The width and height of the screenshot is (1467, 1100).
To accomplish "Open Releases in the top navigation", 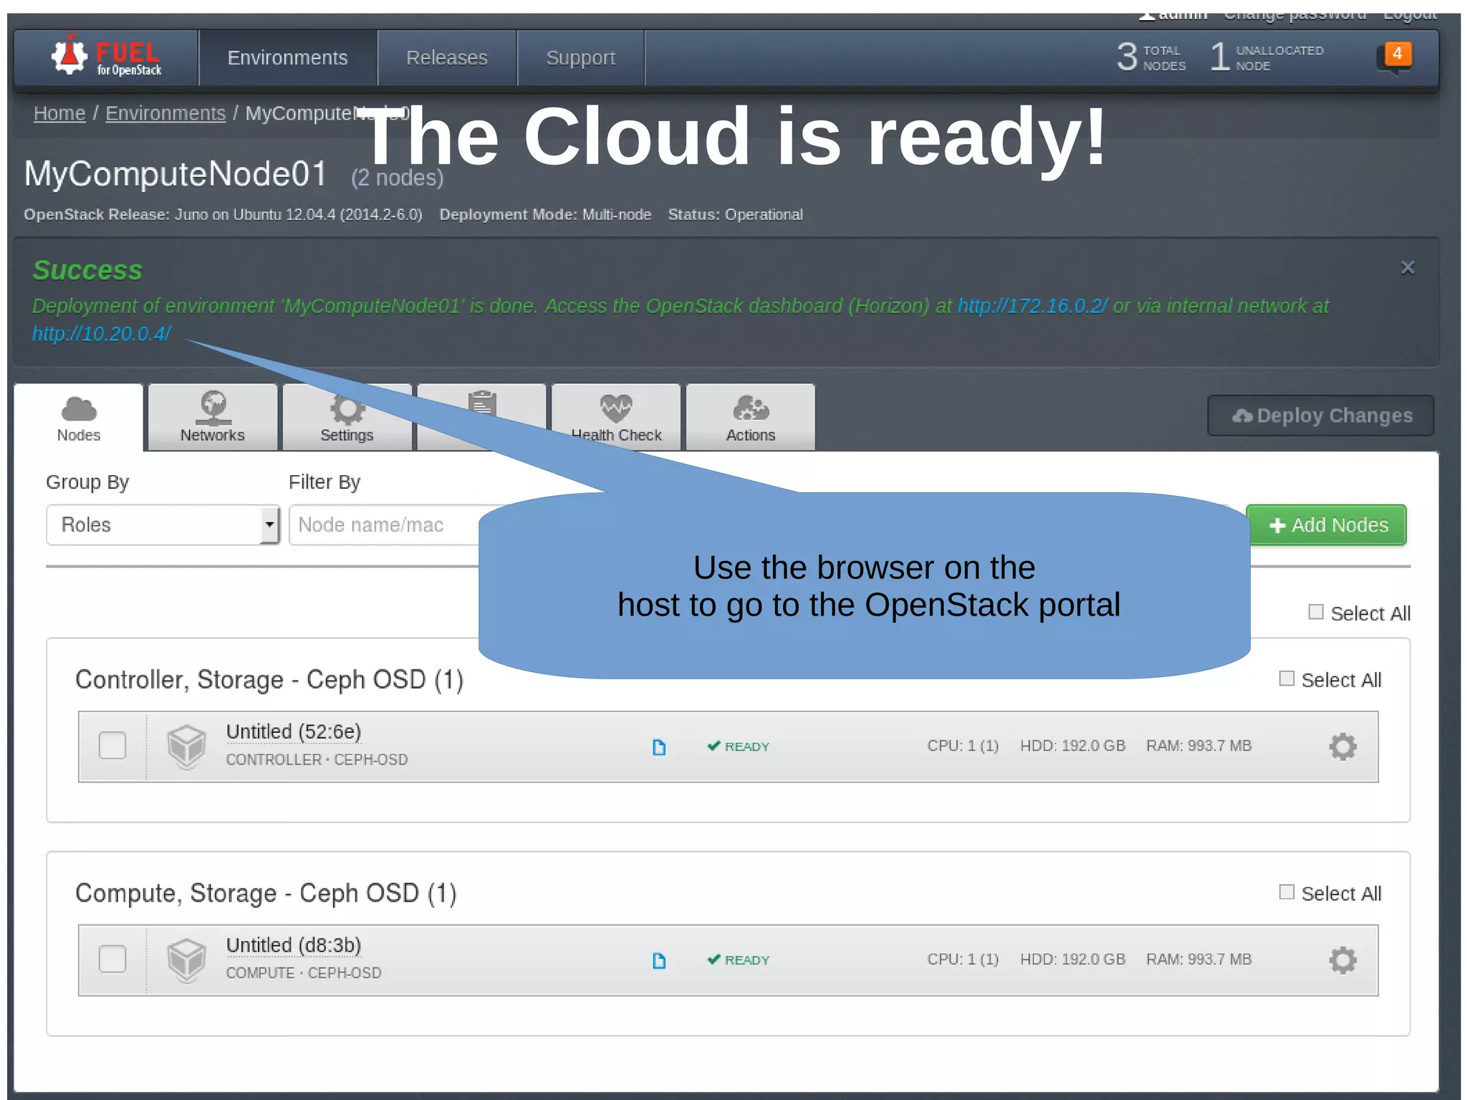I will coord(447,58).
